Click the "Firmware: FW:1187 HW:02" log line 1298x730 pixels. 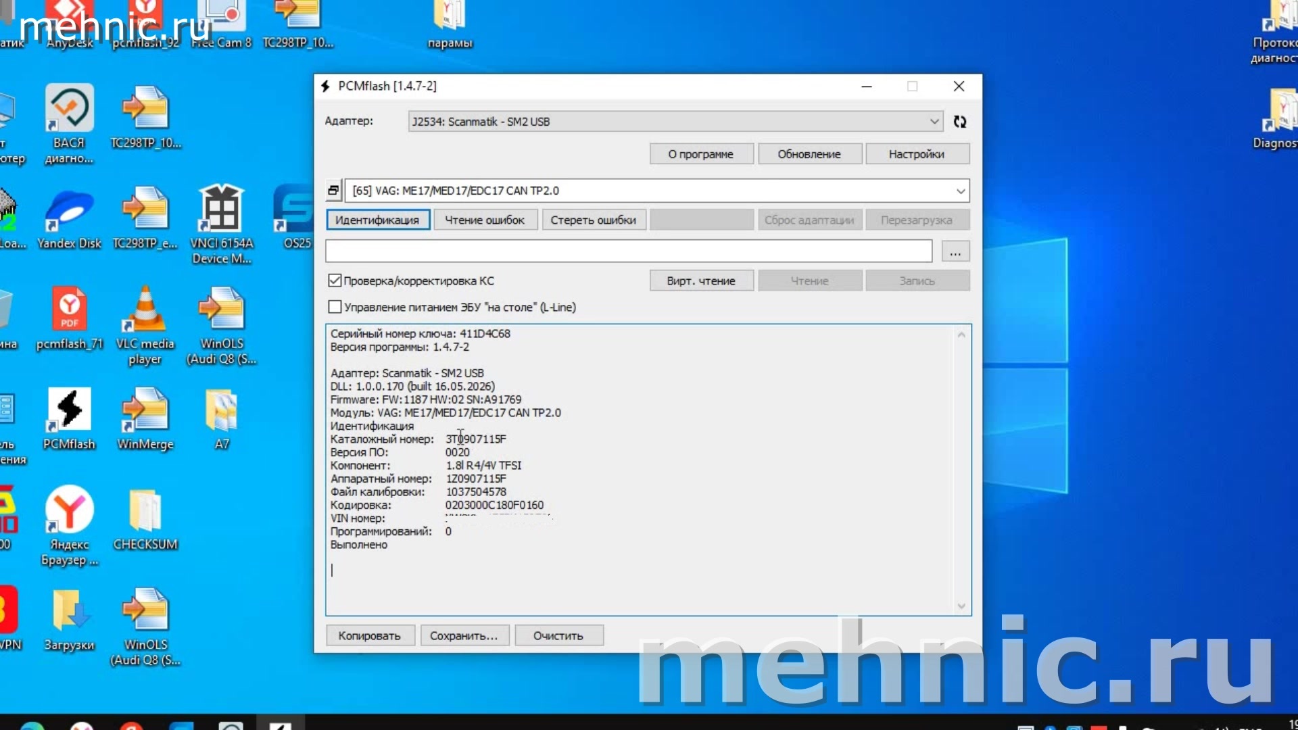426,400
